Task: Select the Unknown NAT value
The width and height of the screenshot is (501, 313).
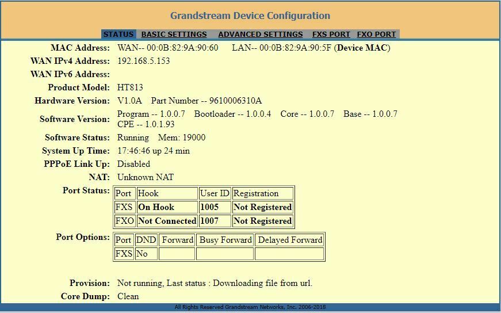Action: [146, 177]
